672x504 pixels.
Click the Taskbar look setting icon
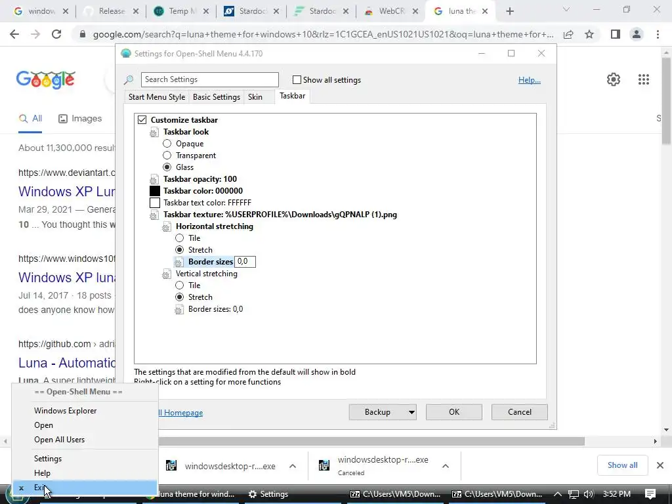(154, 133)
